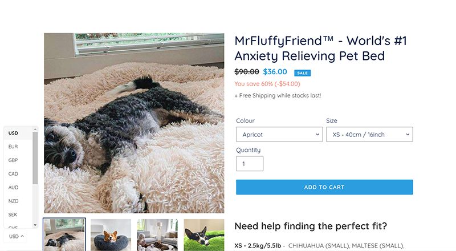The width and height of the screenshot is (456, 251).
Task: Collapse the USD currency selector button
Action: coord(17,236)
